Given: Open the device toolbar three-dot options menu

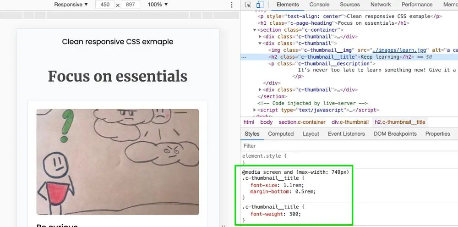Looking at the screenshot, I should click(231, 5).
